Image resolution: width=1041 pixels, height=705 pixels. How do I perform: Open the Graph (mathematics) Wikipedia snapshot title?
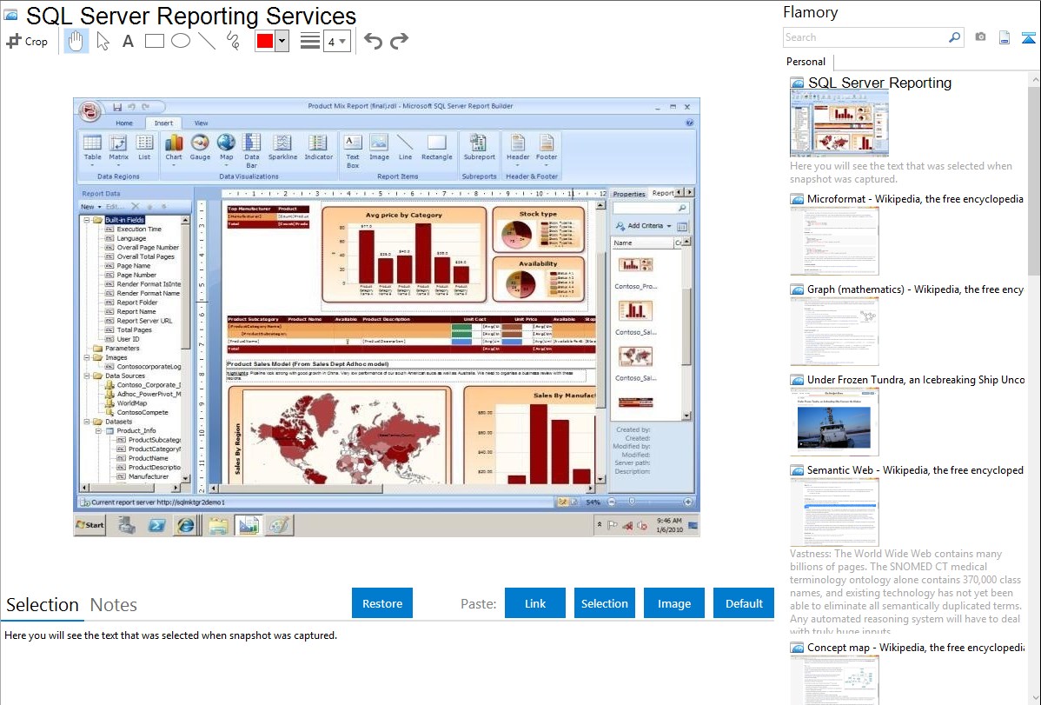point(915,289)
